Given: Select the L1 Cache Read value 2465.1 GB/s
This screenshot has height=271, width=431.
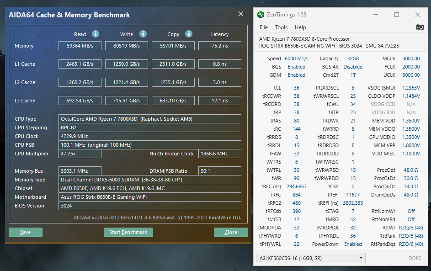Looking at the screenshot, I should (x=80, y=64).
